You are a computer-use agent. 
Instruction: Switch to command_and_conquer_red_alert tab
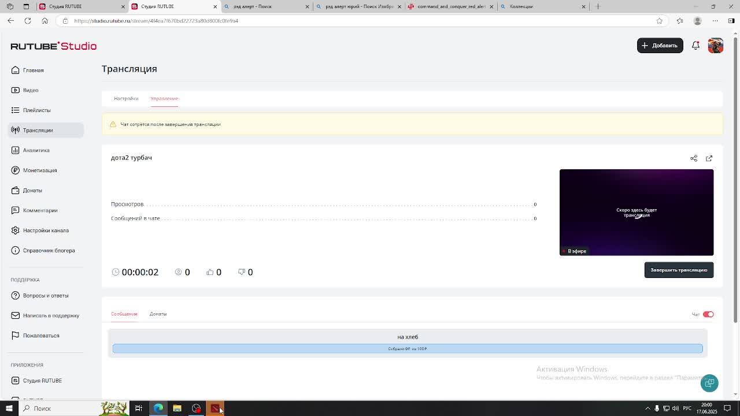[x=451, y=6]
